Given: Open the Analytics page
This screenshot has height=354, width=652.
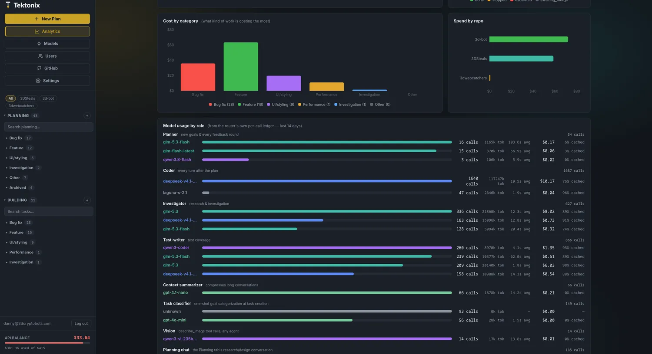Looking at the screenshot, I should pos(47,31).
